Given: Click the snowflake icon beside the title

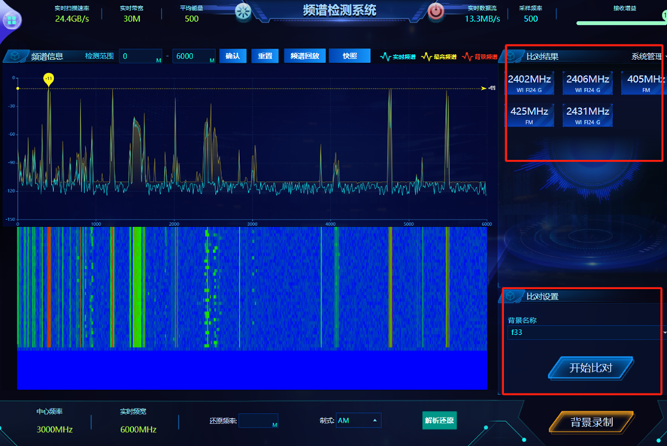Looking at the screenshot, I should pyautogui.click(x=244, y=11).
